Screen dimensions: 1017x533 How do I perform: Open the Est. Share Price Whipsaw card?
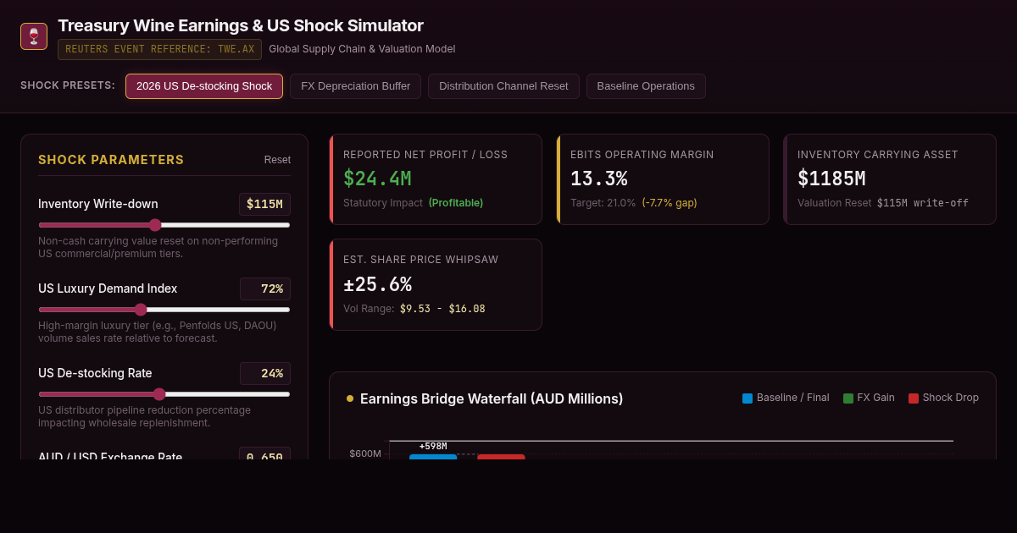(x=436, y=284)
